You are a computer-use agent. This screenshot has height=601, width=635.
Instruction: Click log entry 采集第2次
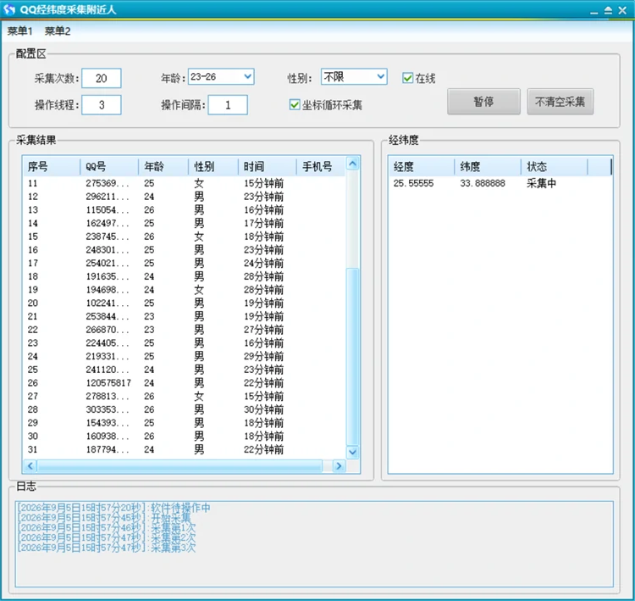click(x=106, y=537)
